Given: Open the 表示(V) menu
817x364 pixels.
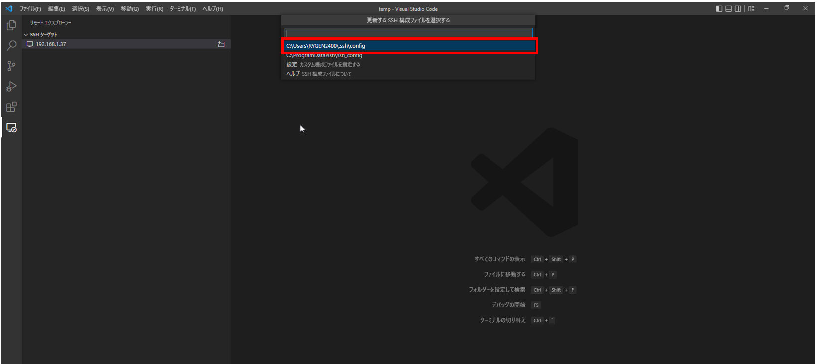Looking at the screenshot, I should (105, 9).
